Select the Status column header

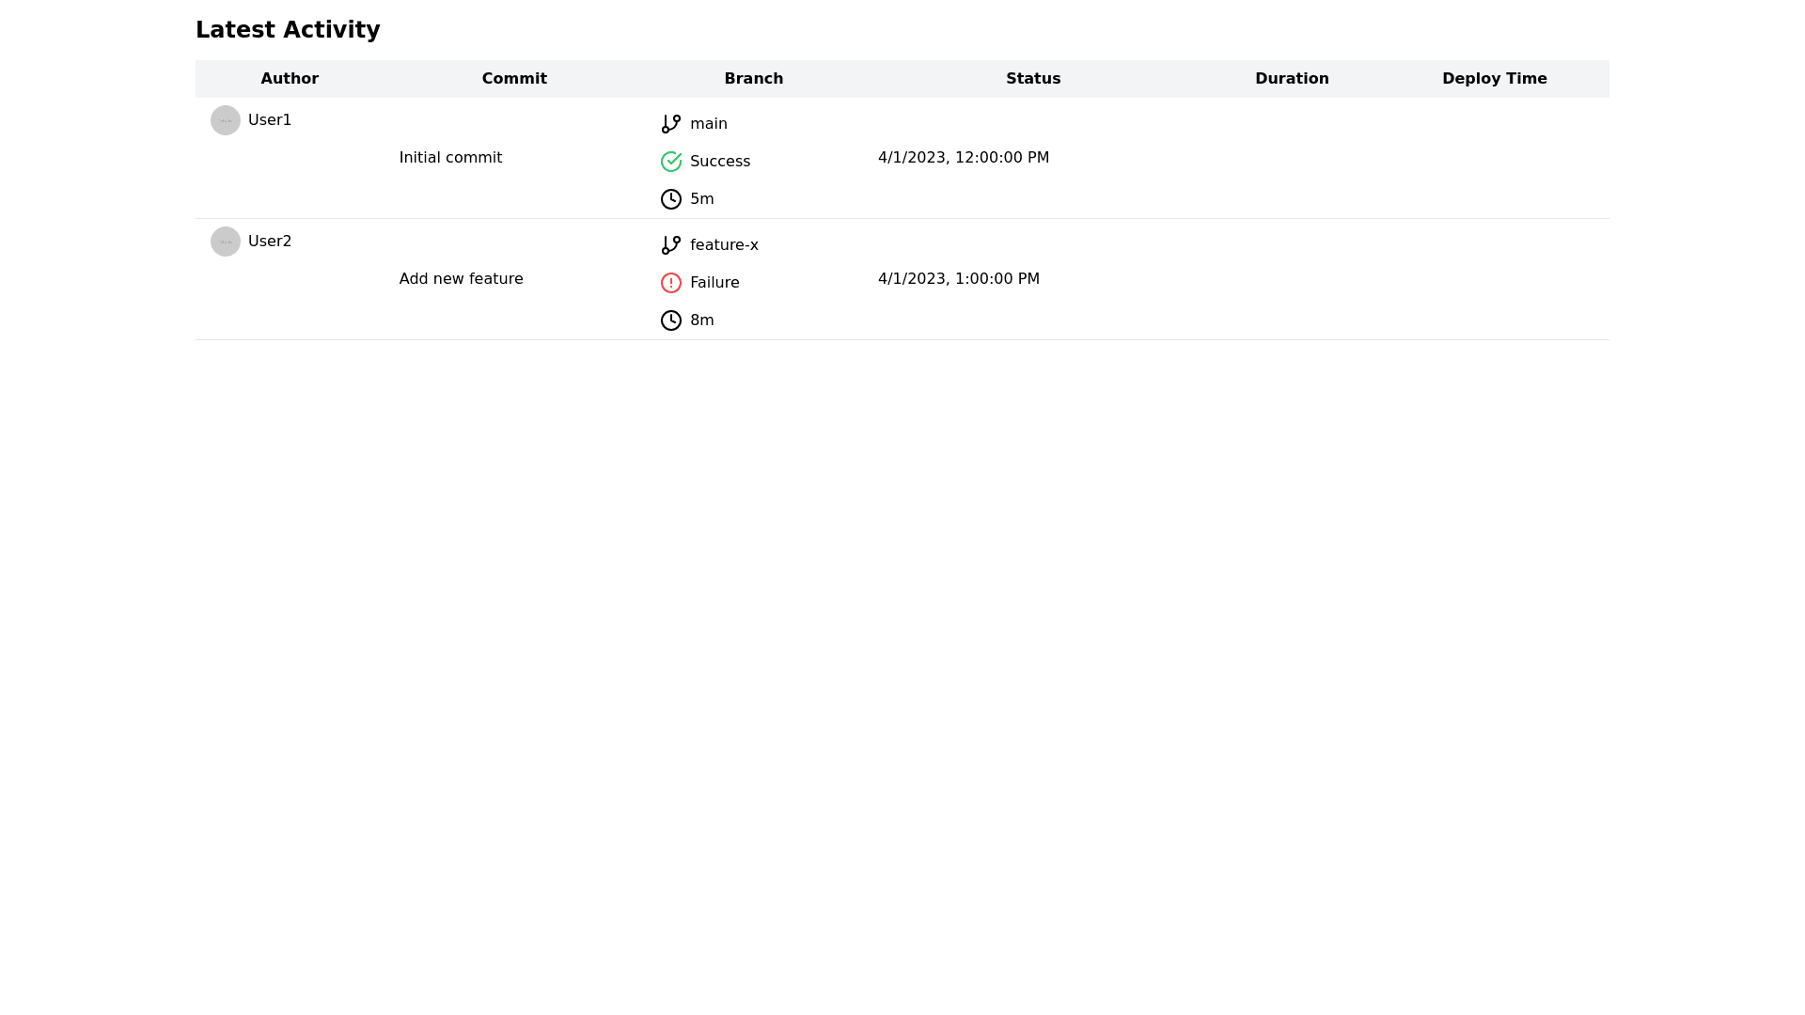click(x=1033, y=79)
